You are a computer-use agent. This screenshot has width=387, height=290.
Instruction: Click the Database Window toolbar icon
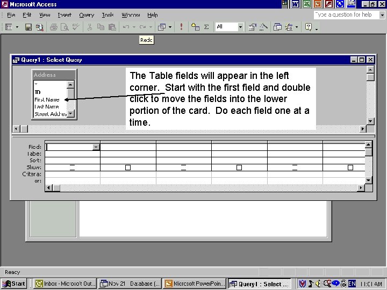[277, 27]
